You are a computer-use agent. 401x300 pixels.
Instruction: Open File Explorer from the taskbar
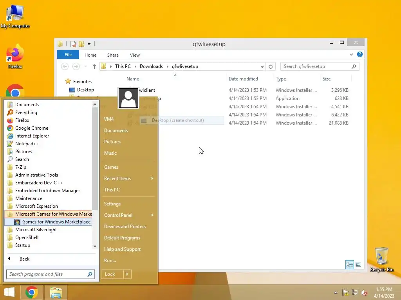click(56, 292)
